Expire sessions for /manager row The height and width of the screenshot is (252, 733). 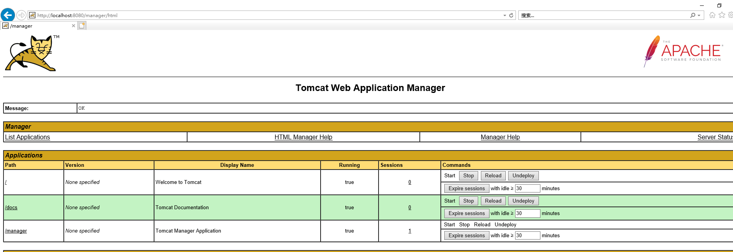tap(466, 235)
